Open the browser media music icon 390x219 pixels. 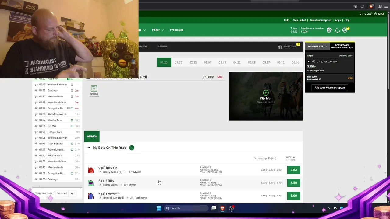380,6
